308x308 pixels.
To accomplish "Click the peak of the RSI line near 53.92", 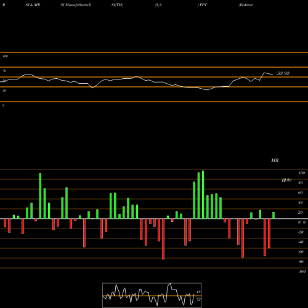I will pos(264,73).
